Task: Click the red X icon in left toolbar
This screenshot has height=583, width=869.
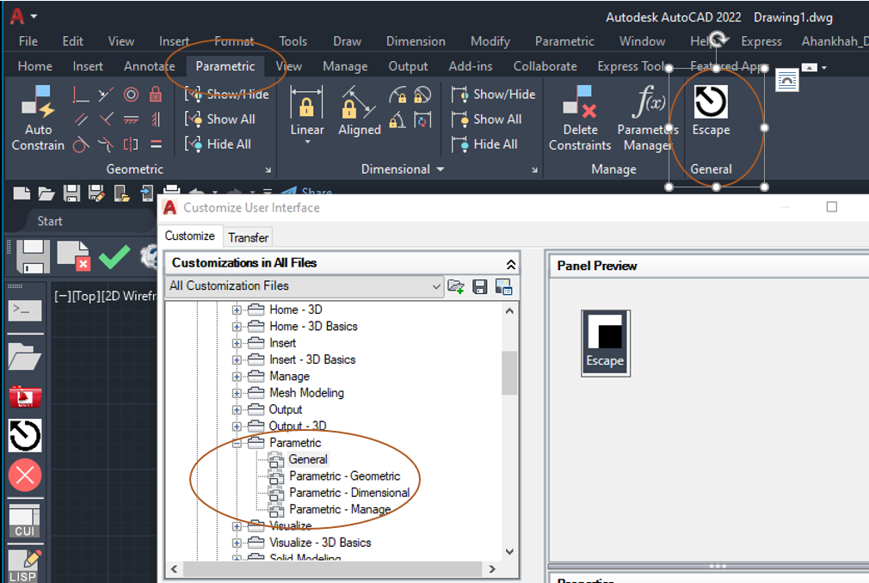Action: (25, 475)
